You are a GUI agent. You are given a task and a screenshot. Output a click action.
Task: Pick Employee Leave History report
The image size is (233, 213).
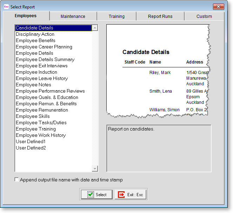tap(42, 79)
